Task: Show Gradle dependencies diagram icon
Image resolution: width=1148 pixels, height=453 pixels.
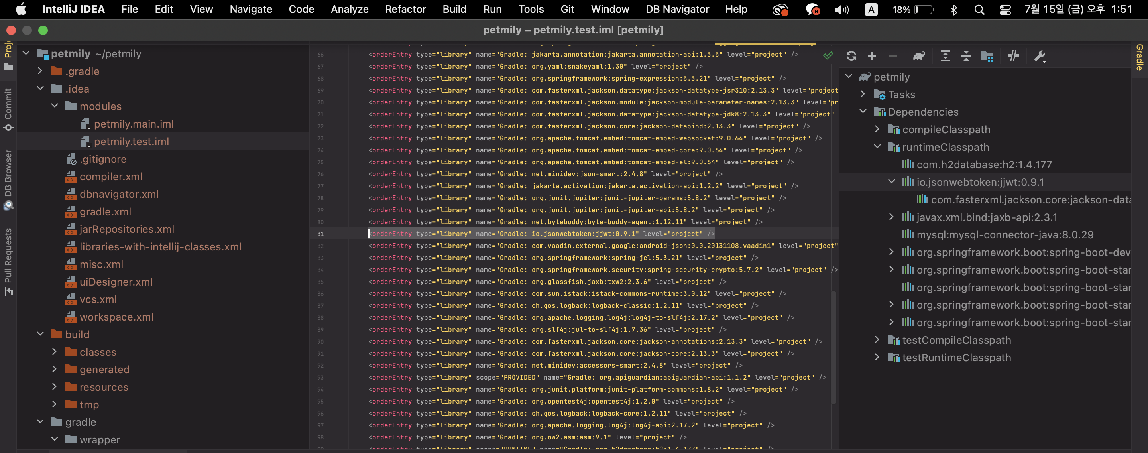Action: [x=988, y=56]
